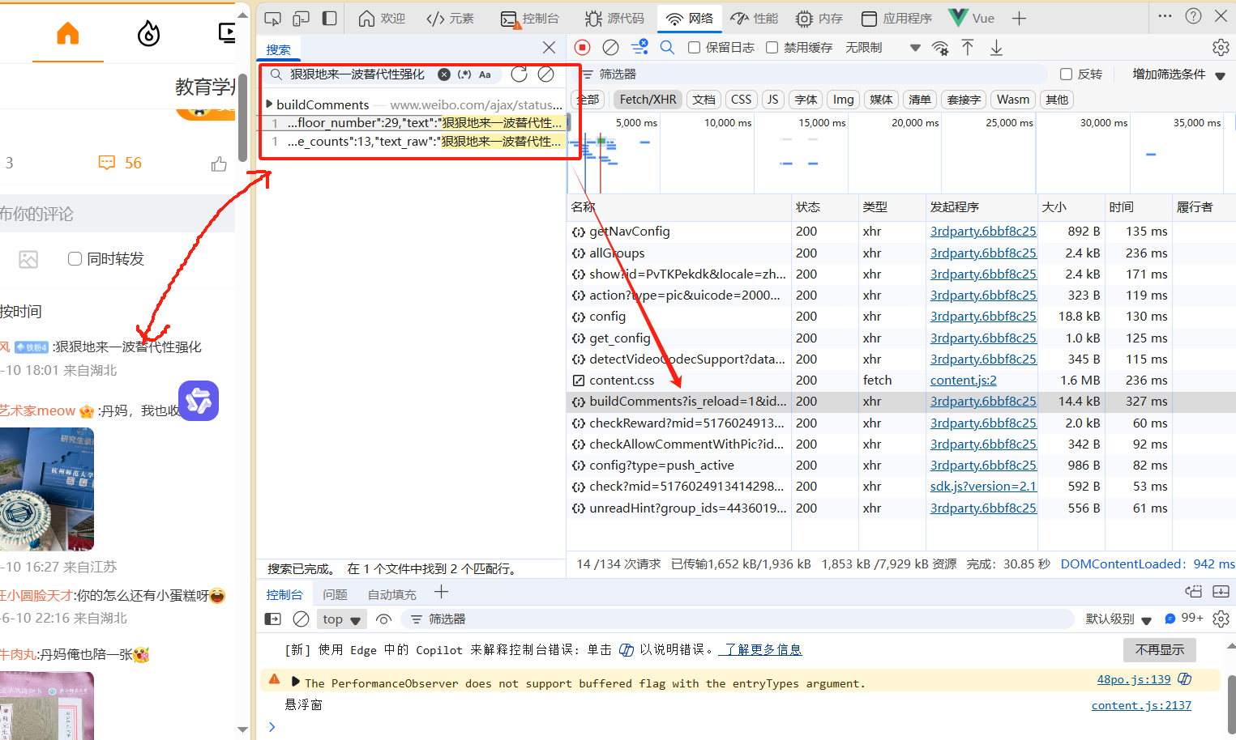This screenshot has width=1236, height=740.
Task: Toggle match case Aa option
Action: click(x=485, y=74)
